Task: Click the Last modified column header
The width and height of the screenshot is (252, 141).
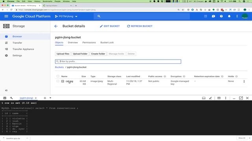Action: click(x=133, y=76)
